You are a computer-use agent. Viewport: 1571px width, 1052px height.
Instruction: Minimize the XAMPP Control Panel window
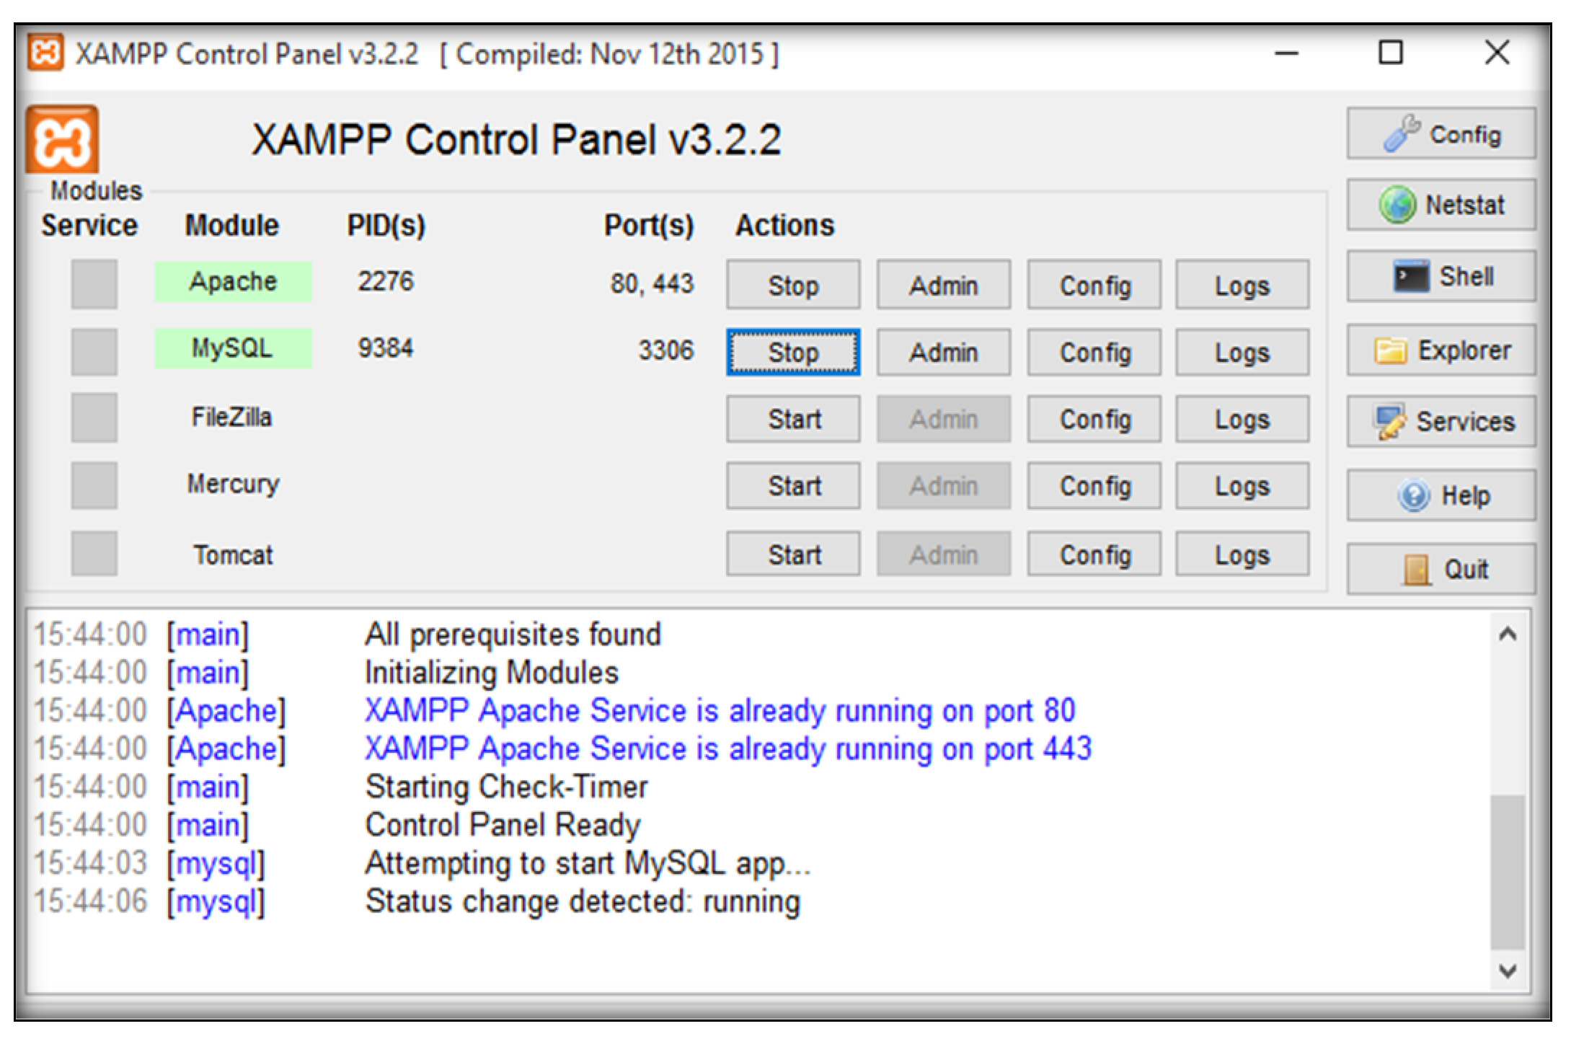pos(1286,53)
